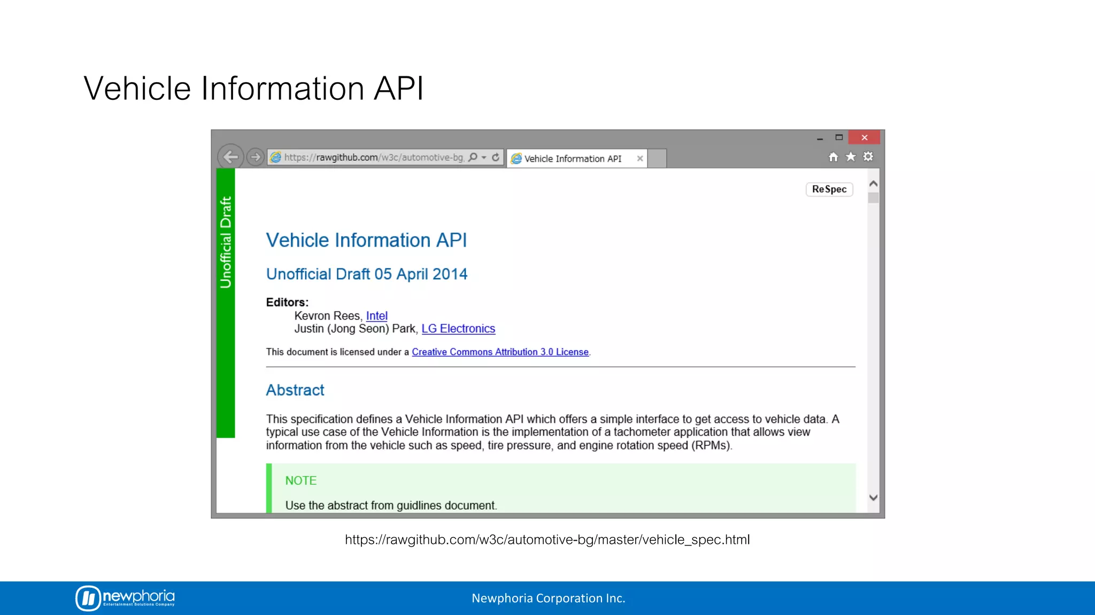Open the Intel link

[x=376, y=316]
